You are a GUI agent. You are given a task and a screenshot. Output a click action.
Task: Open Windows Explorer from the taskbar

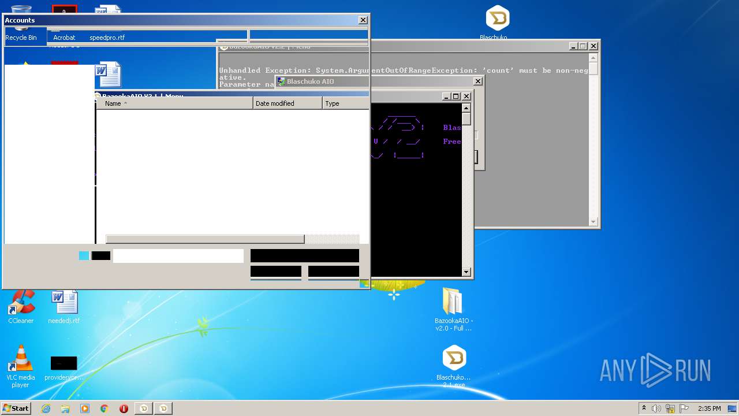65,408
